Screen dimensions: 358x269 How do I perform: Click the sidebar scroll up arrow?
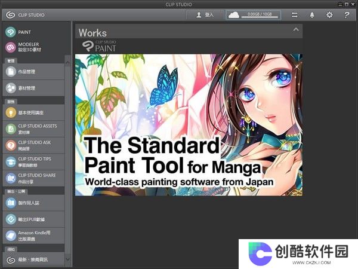coord(67,62)
